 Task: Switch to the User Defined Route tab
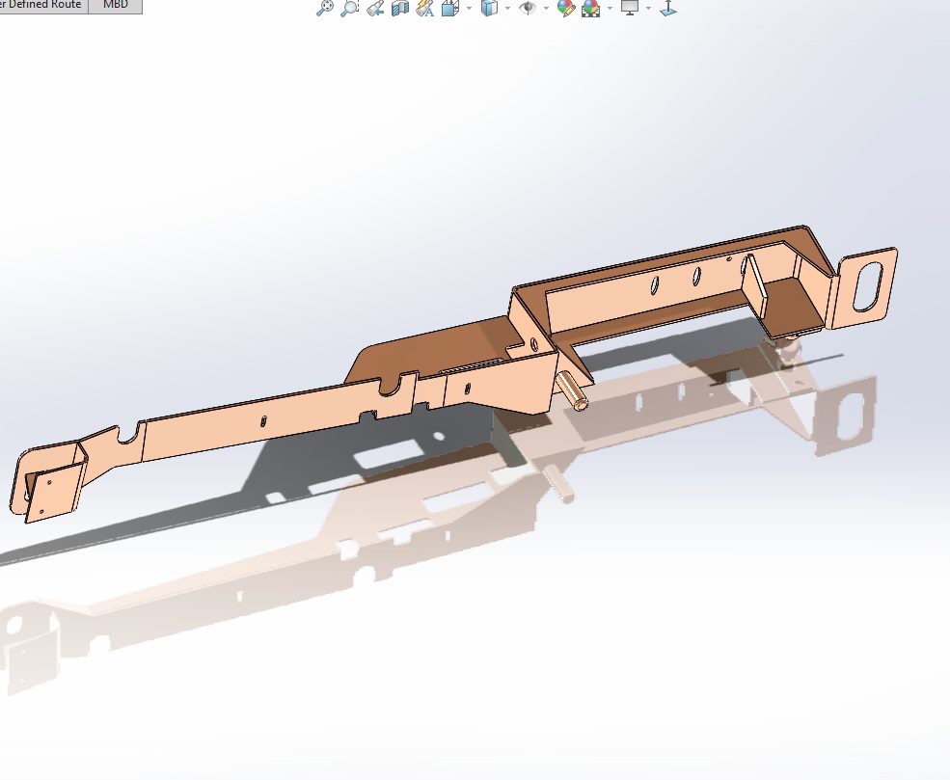[x=42, y=5]
